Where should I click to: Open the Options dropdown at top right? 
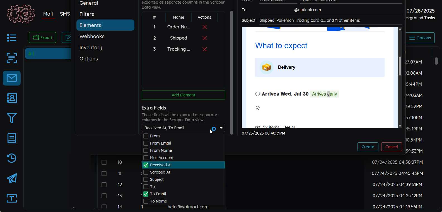[420, 38]
